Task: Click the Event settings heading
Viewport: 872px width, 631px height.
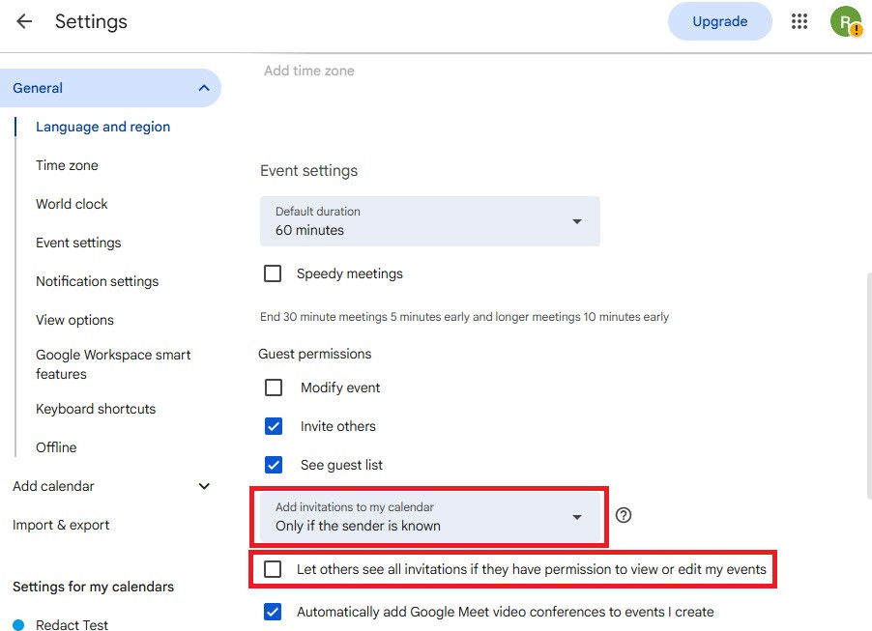Action: [x=308, y=171]
